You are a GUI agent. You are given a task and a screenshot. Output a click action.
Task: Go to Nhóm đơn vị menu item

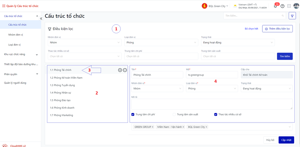(x=16, y=35)
